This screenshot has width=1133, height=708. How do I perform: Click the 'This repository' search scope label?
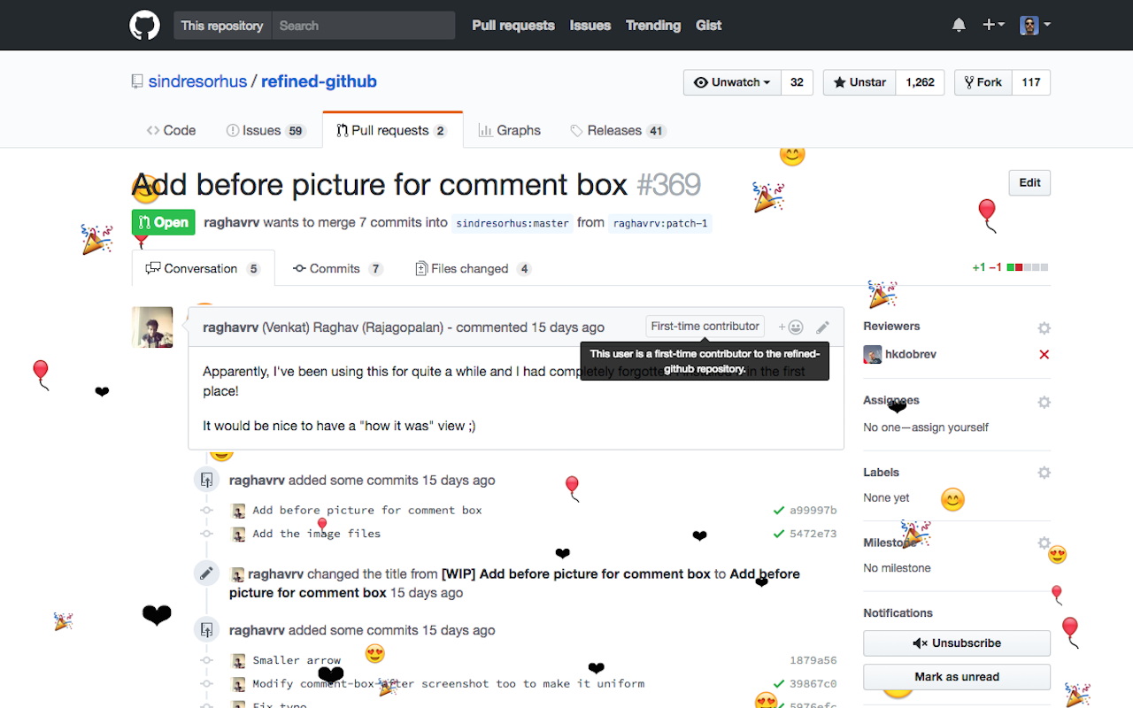pos(222,26)
